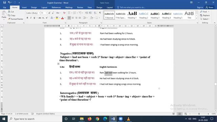The height and width of the screenshot is (122, 217).
Task: Apply No Spacing style
Action: pyautogui.click(x=121, y=15)
